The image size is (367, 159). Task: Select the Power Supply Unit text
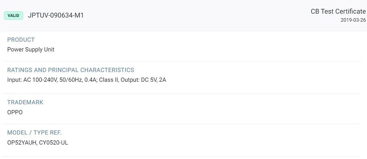pos(31,49)
